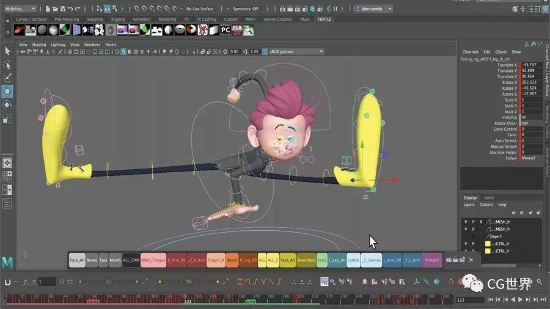
Task: Activate the Move tool in toolbox
Action: coord(7,92)
